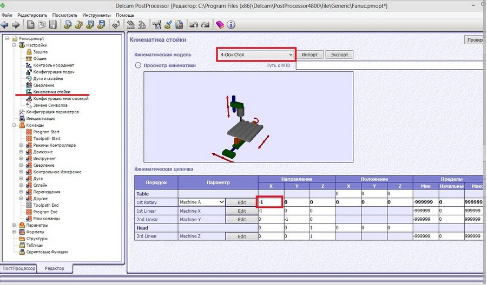Viewport: 487px width, 285px height.
Task: Click the second blue floppy gear save-as icon
Action: tap(101, 25)
